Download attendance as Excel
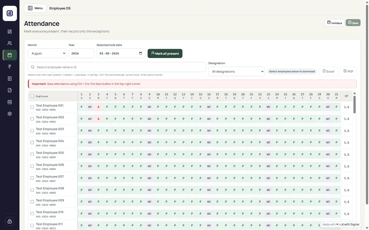This screenshot has width=369, height=230. coord(328,71)
